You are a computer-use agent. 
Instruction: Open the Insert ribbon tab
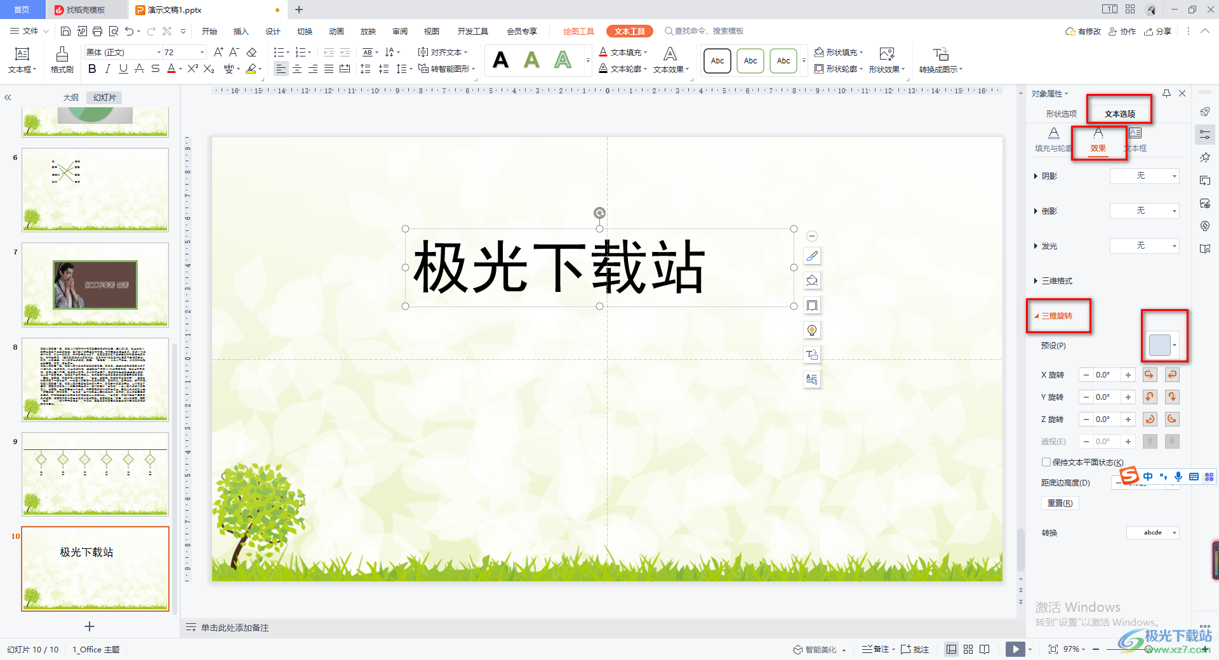tap(241, 31)
